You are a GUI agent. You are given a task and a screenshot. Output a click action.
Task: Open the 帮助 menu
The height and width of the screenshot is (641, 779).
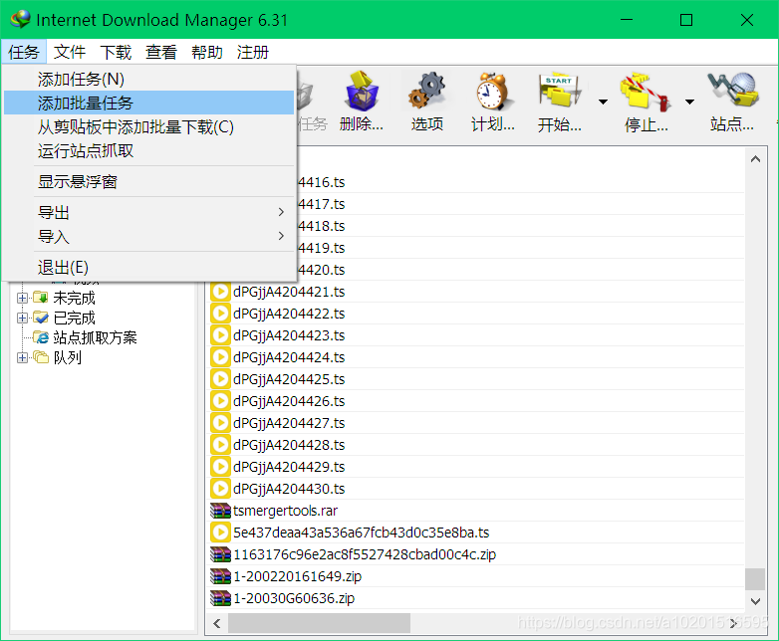(x=207, y=52)
